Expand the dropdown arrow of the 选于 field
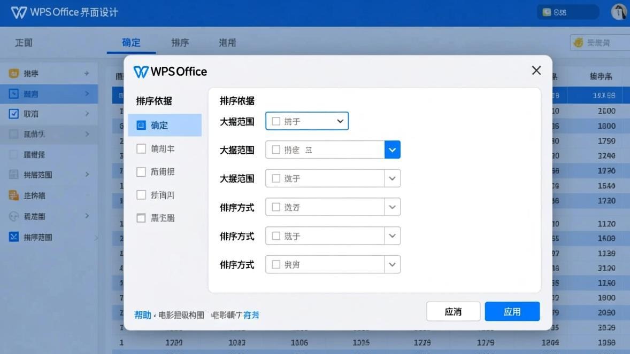Viewport: 630px width, 354px height. click(392, 178)
